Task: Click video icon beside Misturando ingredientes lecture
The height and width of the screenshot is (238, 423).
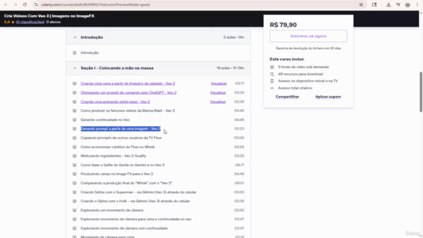Action: tap(75, 156)
